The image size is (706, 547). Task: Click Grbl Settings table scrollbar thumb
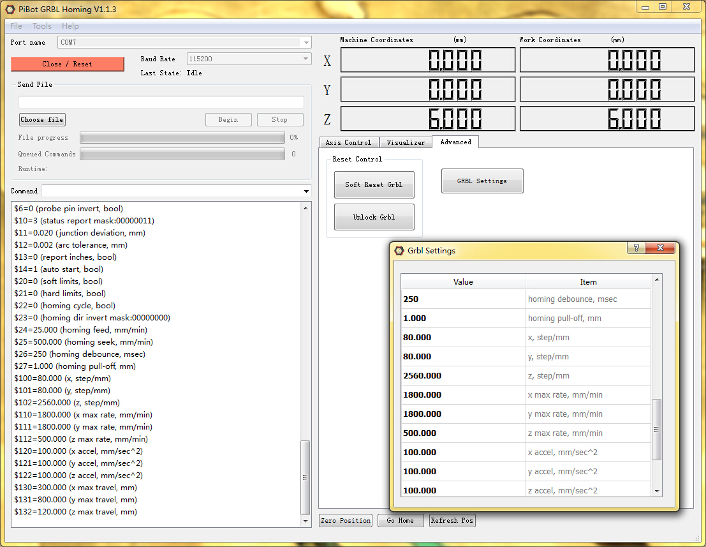656,430
